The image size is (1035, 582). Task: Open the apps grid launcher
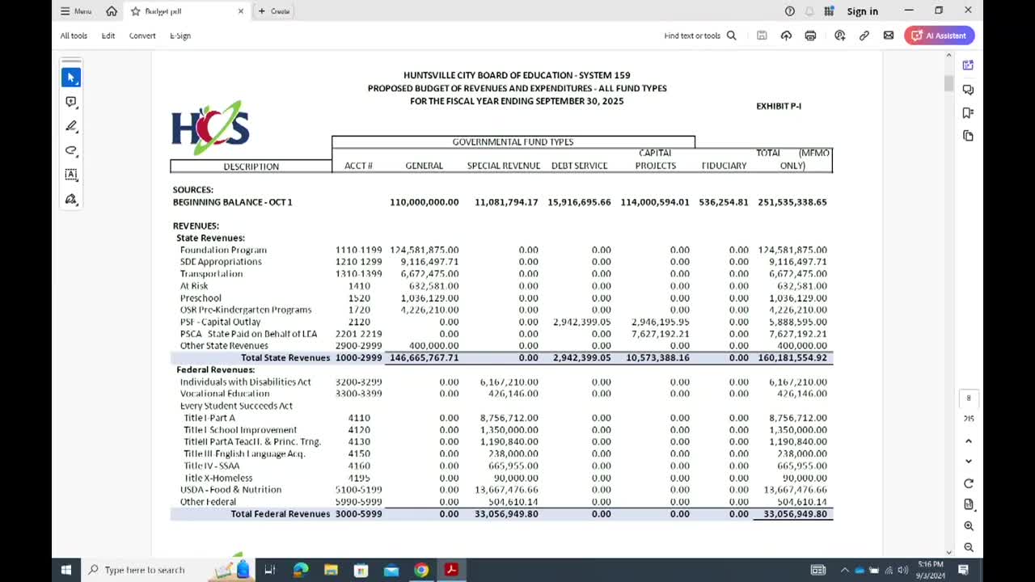pyautogui.click(x=829, y=11)
